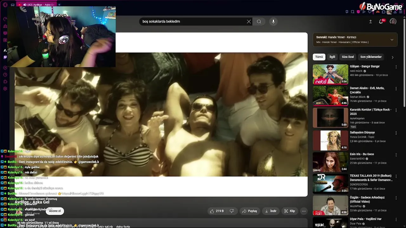Click Karanlık Koridor video thumbnail
The image size is (406, 228).
tap(330, 117)
